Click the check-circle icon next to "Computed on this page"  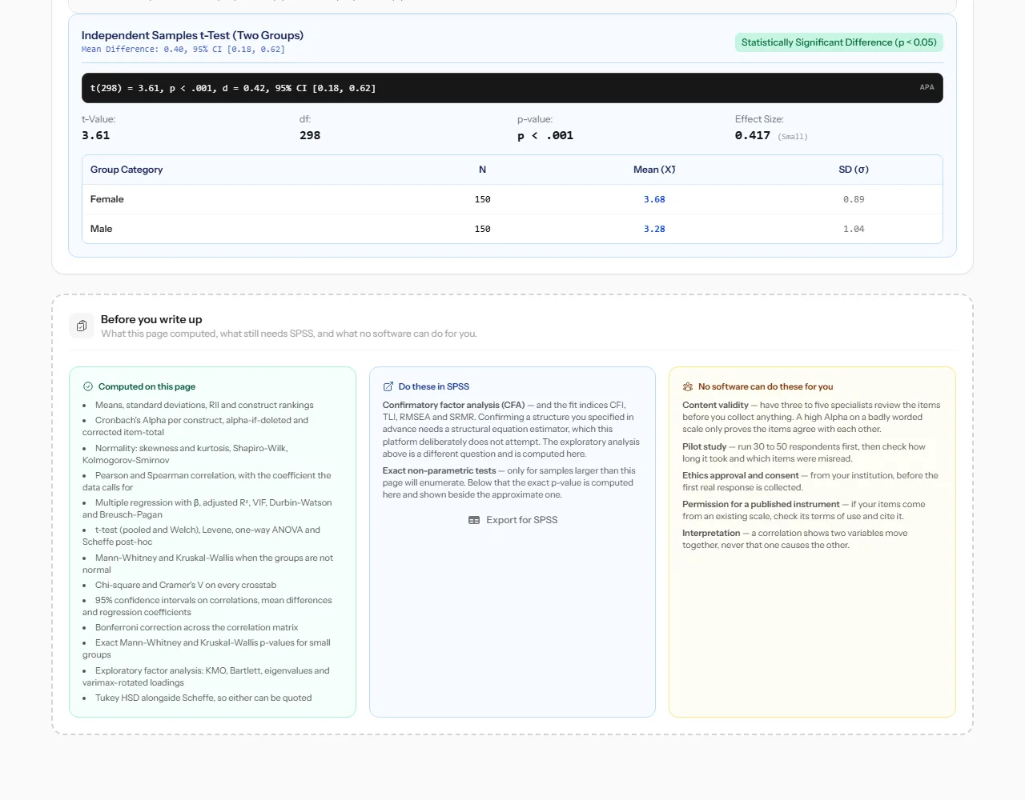[88, 386]
